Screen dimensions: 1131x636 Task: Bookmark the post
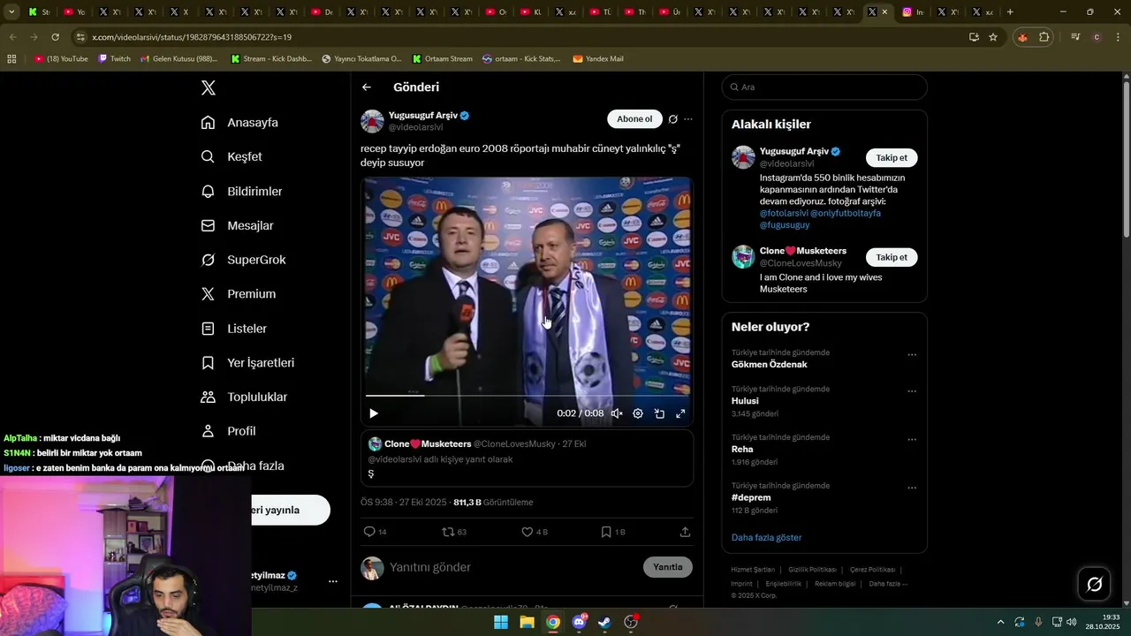click(x=612, y=532)
